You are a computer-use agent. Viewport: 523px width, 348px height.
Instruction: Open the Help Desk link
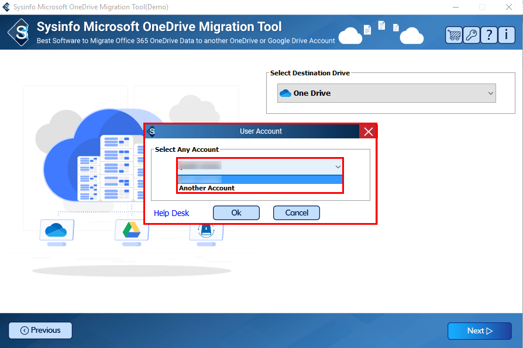coord(171,213)
